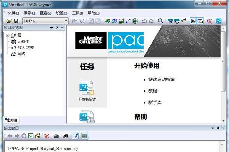Close the 输出窗口 panel
Screen dimensions: 229x152
(x=223, y=128)
